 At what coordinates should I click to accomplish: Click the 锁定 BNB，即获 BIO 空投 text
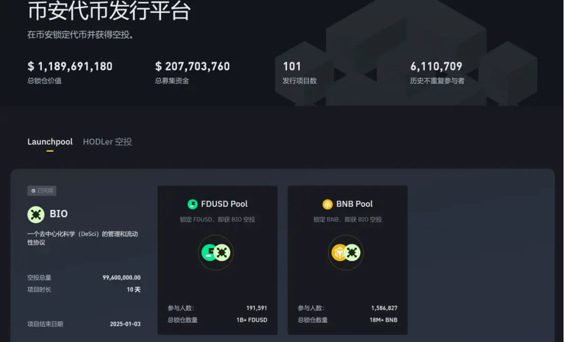click(347, 219)
